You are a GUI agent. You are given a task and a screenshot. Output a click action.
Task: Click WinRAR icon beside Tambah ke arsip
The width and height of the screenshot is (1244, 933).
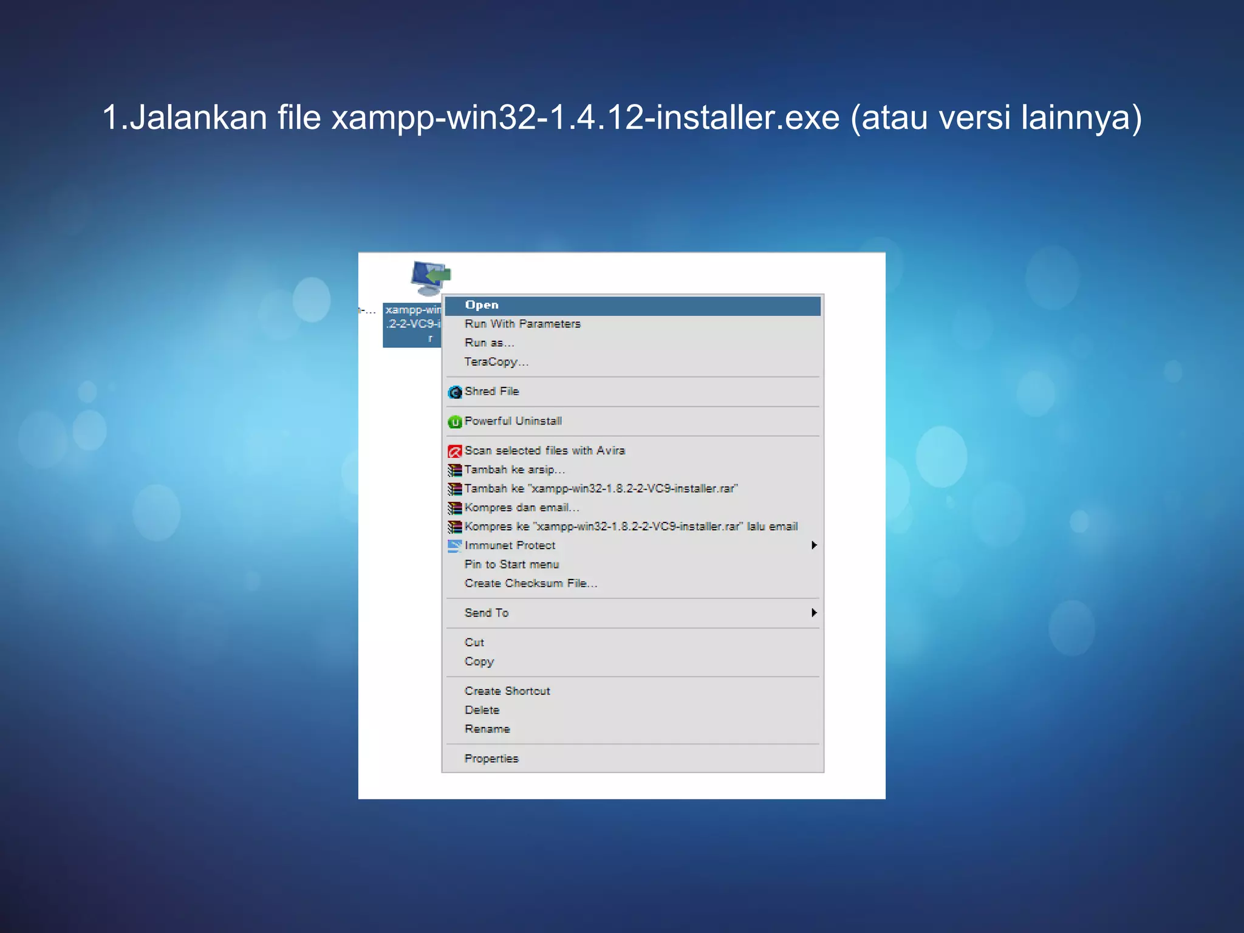454,470
